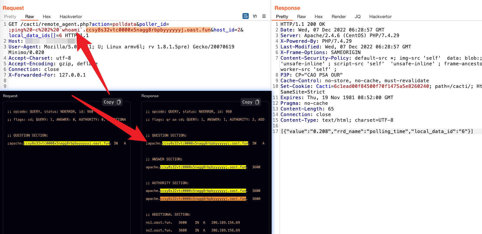This screenshot has width=482, height=234.
Task: Switch Response view to Raw tab
Action: 301,17
